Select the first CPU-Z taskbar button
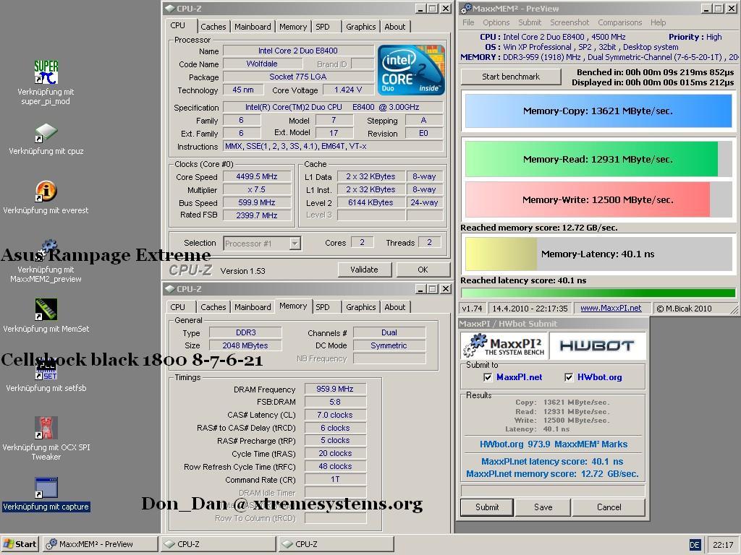The image size is (741, 555). (x=218, y=544)
